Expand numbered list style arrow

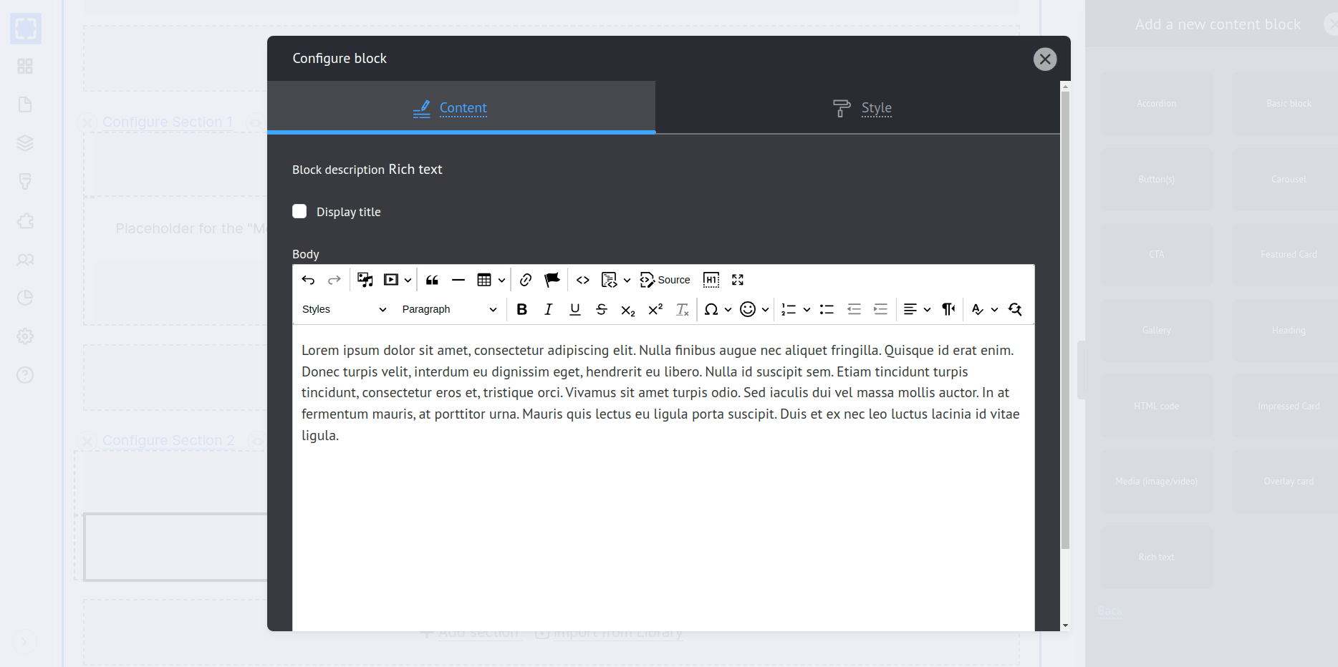tap(807, 309)
